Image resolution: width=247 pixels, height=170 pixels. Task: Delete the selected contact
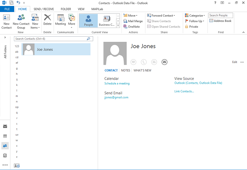click(47, 20)
